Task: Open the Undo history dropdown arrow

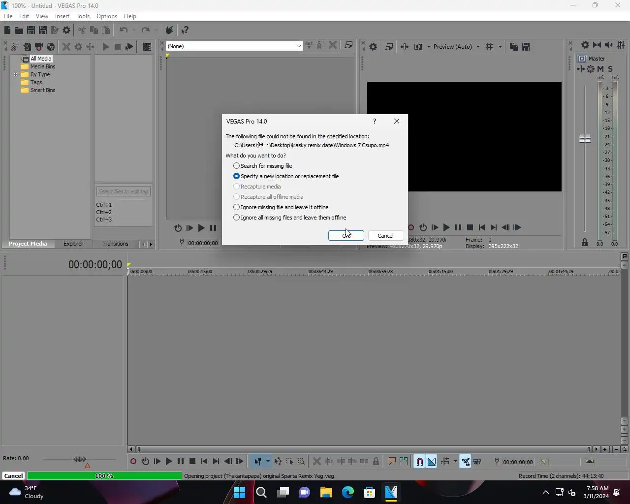Action: (x=133, y=31)
